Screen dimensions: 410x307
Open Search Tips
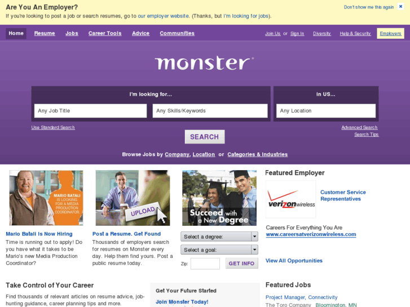click(367, 134)
